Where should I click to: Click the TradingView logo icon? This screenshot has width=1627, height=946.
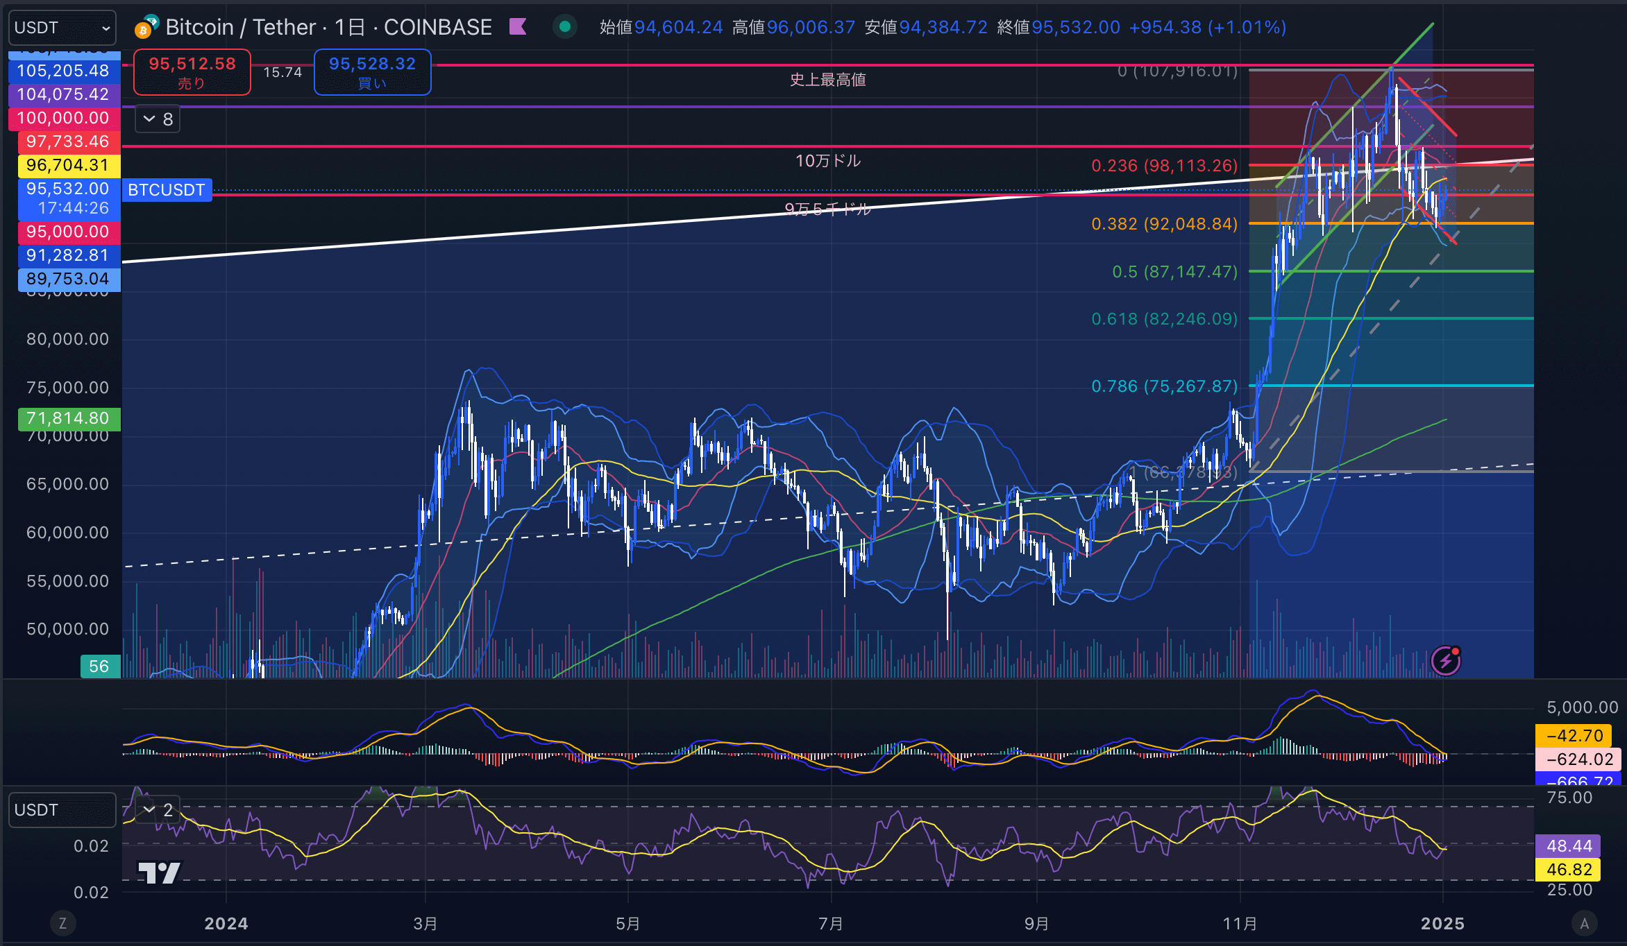(x=160, y=872)
